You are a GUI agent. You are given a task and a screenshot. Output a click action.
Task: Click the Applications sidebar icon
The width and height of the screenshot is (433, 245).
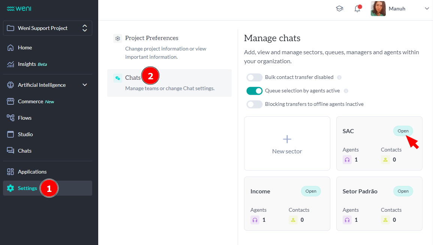[32, 171]
